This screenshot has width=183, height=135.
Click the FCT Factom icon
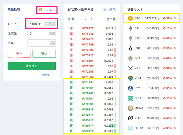pos(130,58)
